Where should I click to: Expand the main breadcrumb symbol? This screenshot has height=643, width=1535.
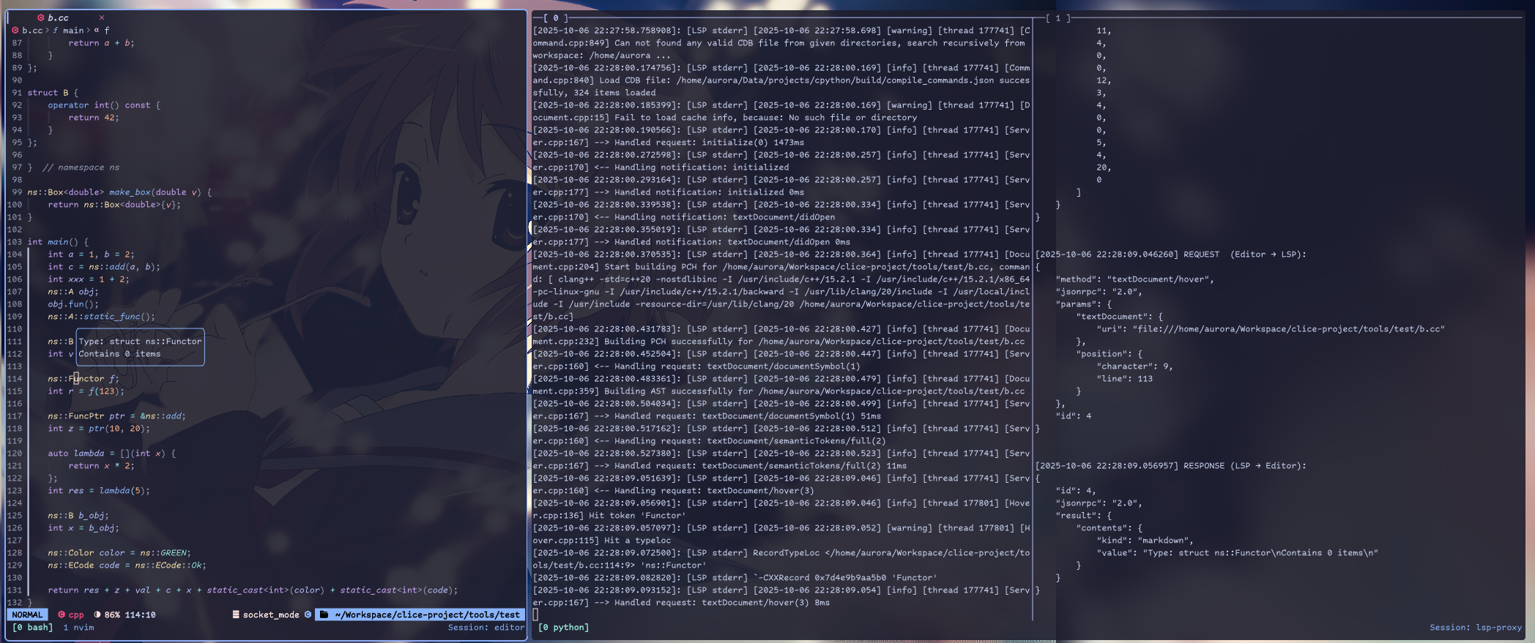tap(73, 31)
